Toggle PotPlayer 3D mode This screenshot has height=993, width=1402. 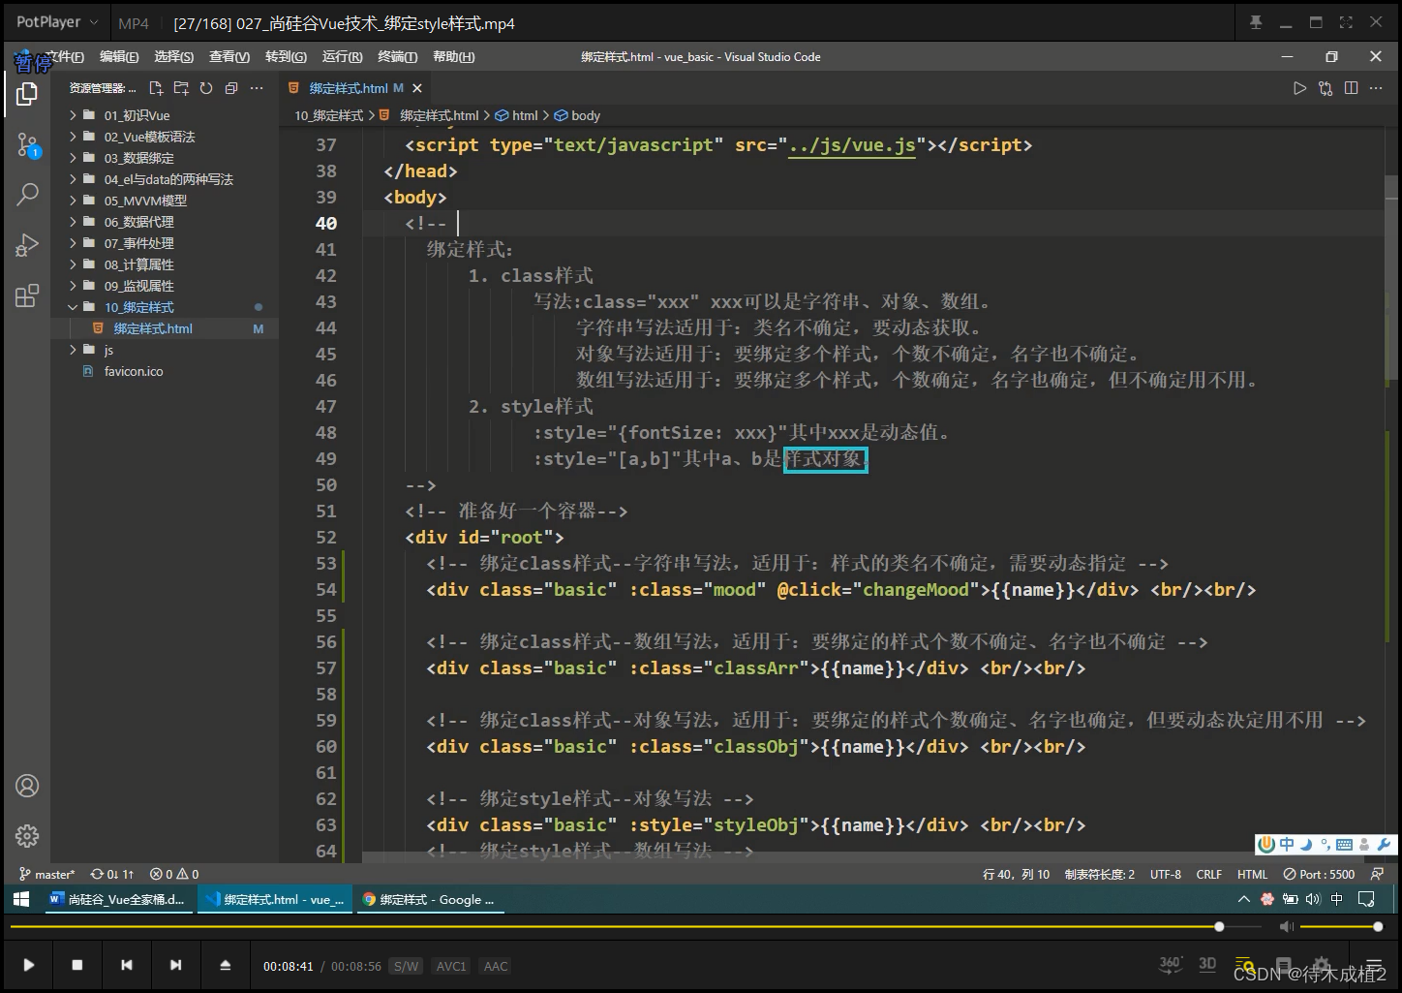1207,964
